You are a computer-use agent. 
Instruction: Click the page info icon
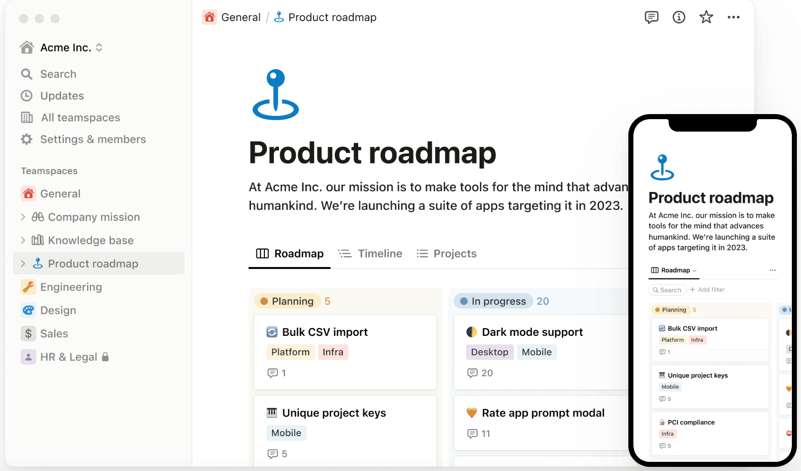click(x=679, y=17)
